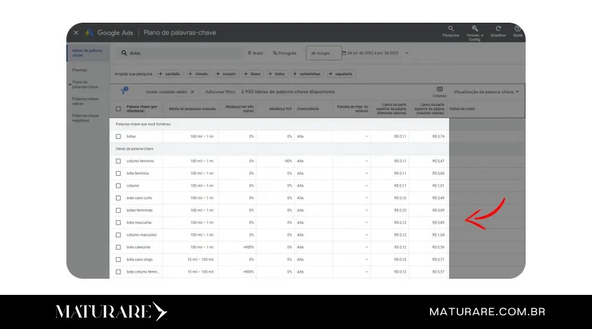The height and width of the screenshot is (329, 592).
Task: Check the bota cano curto row
Action: pyautogui.click(x=118, y=198)
